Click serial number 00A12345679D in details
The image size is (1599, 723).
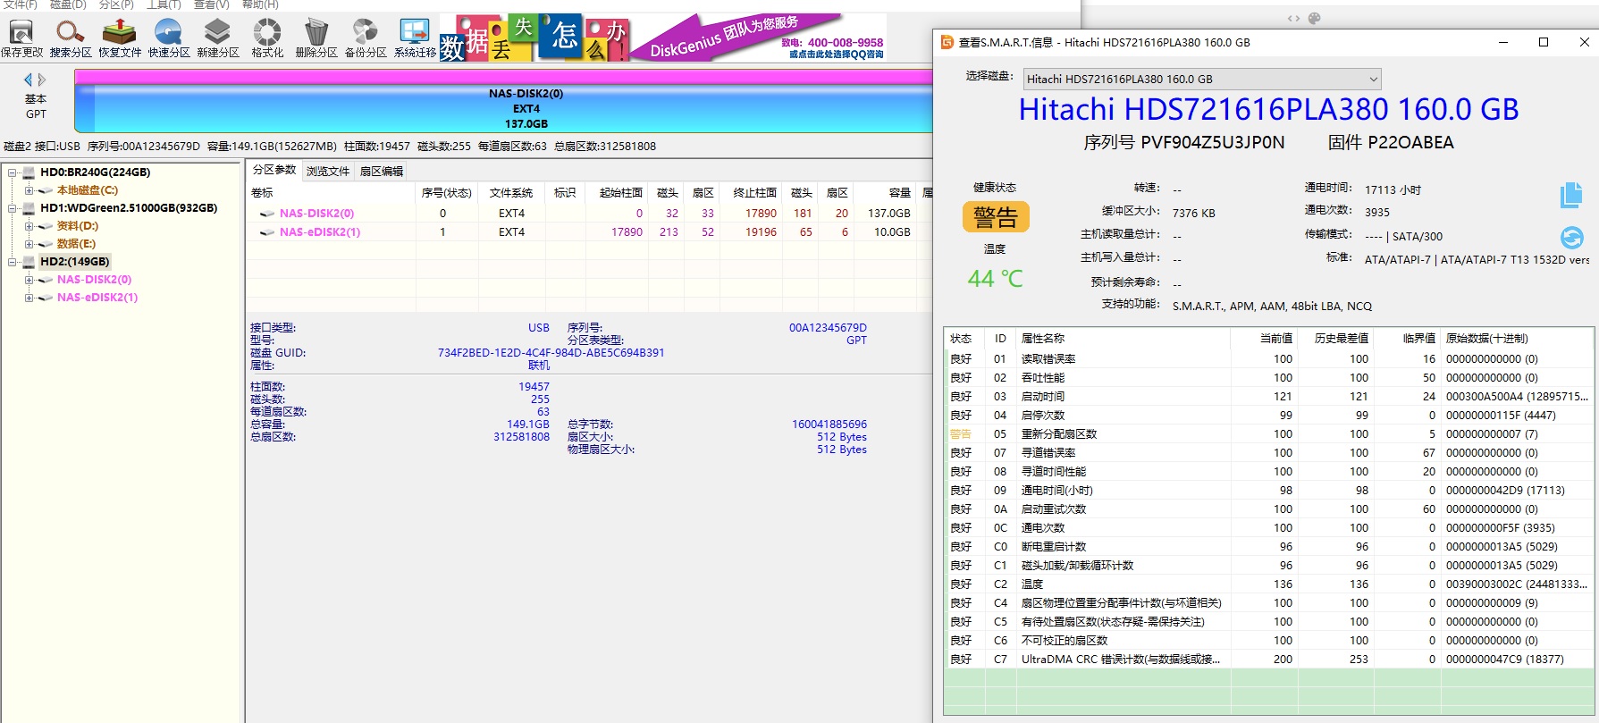point(828,328)
